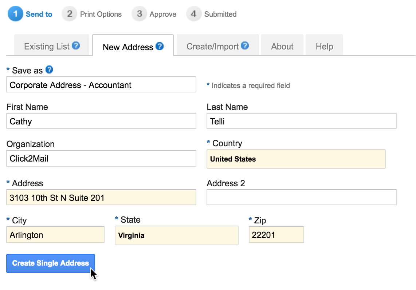Click the Country label text
Screen dimensions: 416x290
tap(227, 143)
